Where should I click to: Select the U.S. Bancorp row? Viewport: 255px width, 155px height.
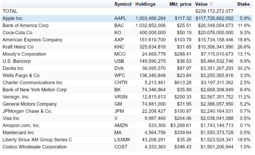[127, 61]
